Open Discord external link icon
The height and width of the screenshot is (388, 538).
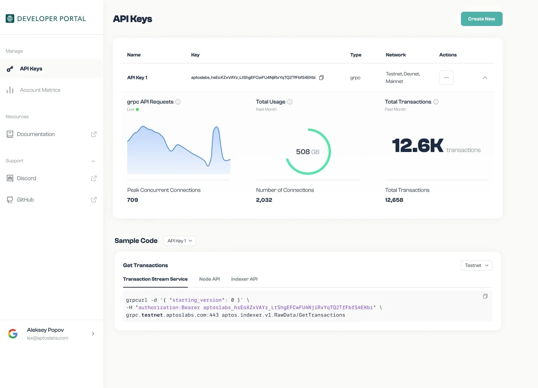(94, 178)
